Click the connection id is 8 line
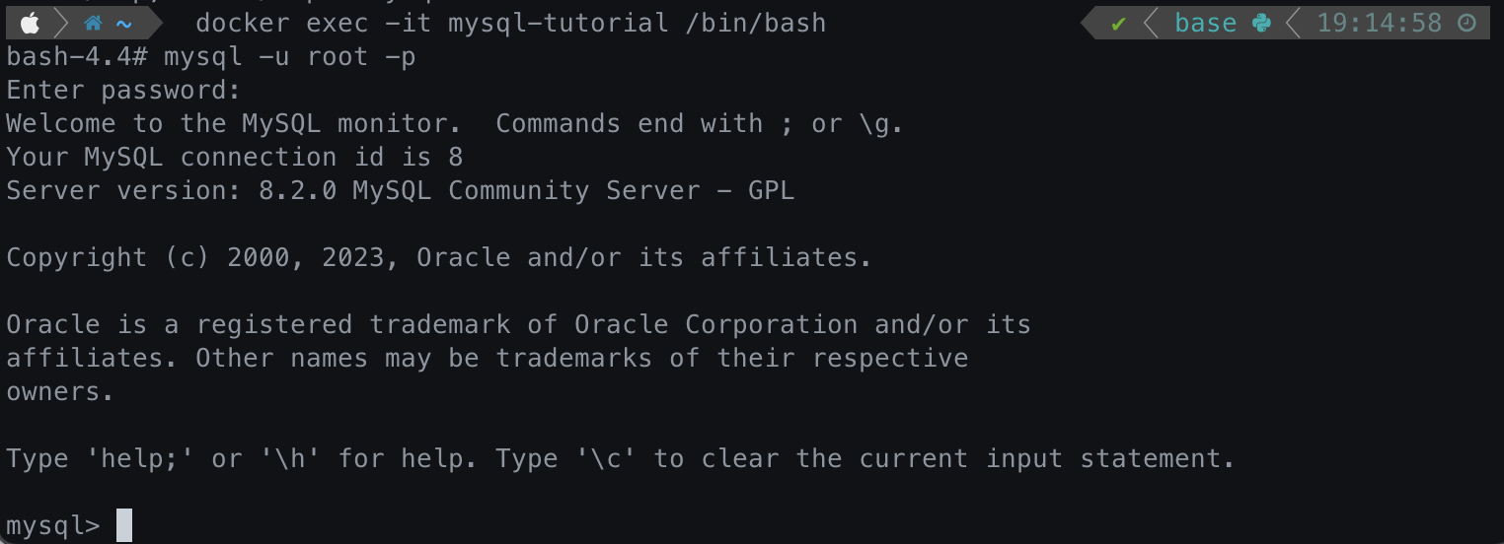 235,157
